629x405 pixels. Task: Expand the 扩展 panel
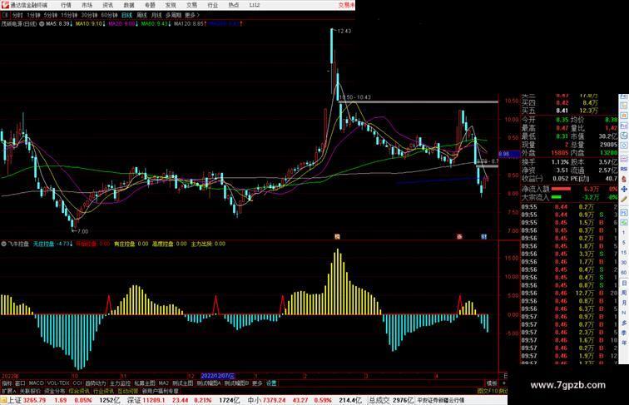tap(8, 391)
